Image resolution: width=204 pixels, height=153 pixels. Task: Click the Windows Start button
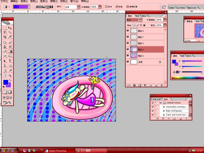coord(9,150)
